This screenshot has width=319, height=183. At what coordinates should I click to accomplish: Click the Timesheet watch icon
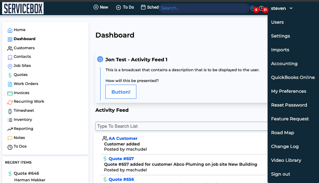point(10,111)
